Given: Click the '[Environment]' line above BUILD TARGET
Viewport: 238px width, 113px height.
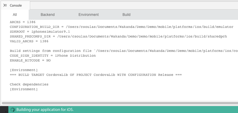Looking at the screenshot, I should coord(24,70).
